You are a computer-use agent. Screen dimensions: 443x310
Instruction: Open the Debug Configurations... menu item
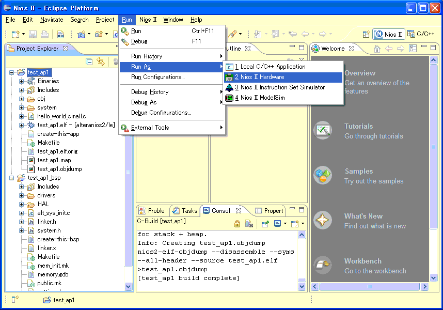tap(172, 113)
